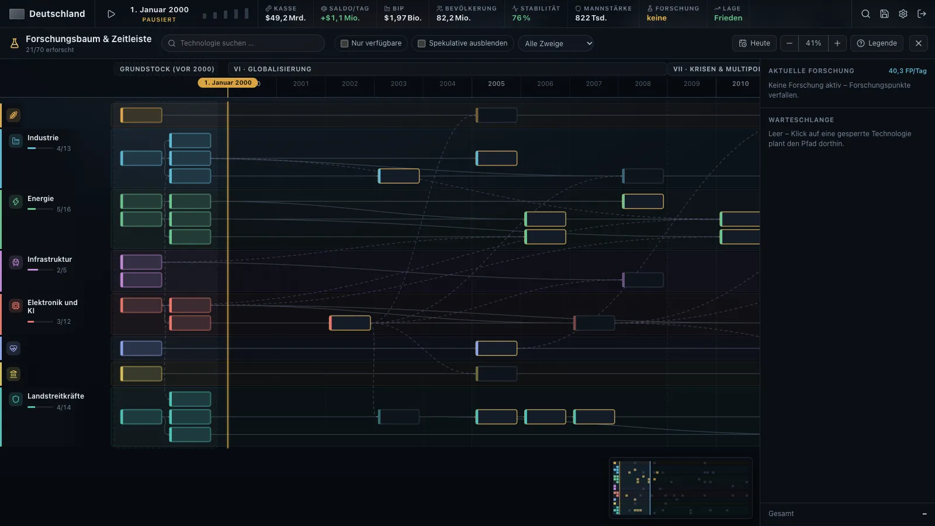This screenshot has height=526, width=935.
Task: Select the top orange collapsed branch icon
Action: 13,115
